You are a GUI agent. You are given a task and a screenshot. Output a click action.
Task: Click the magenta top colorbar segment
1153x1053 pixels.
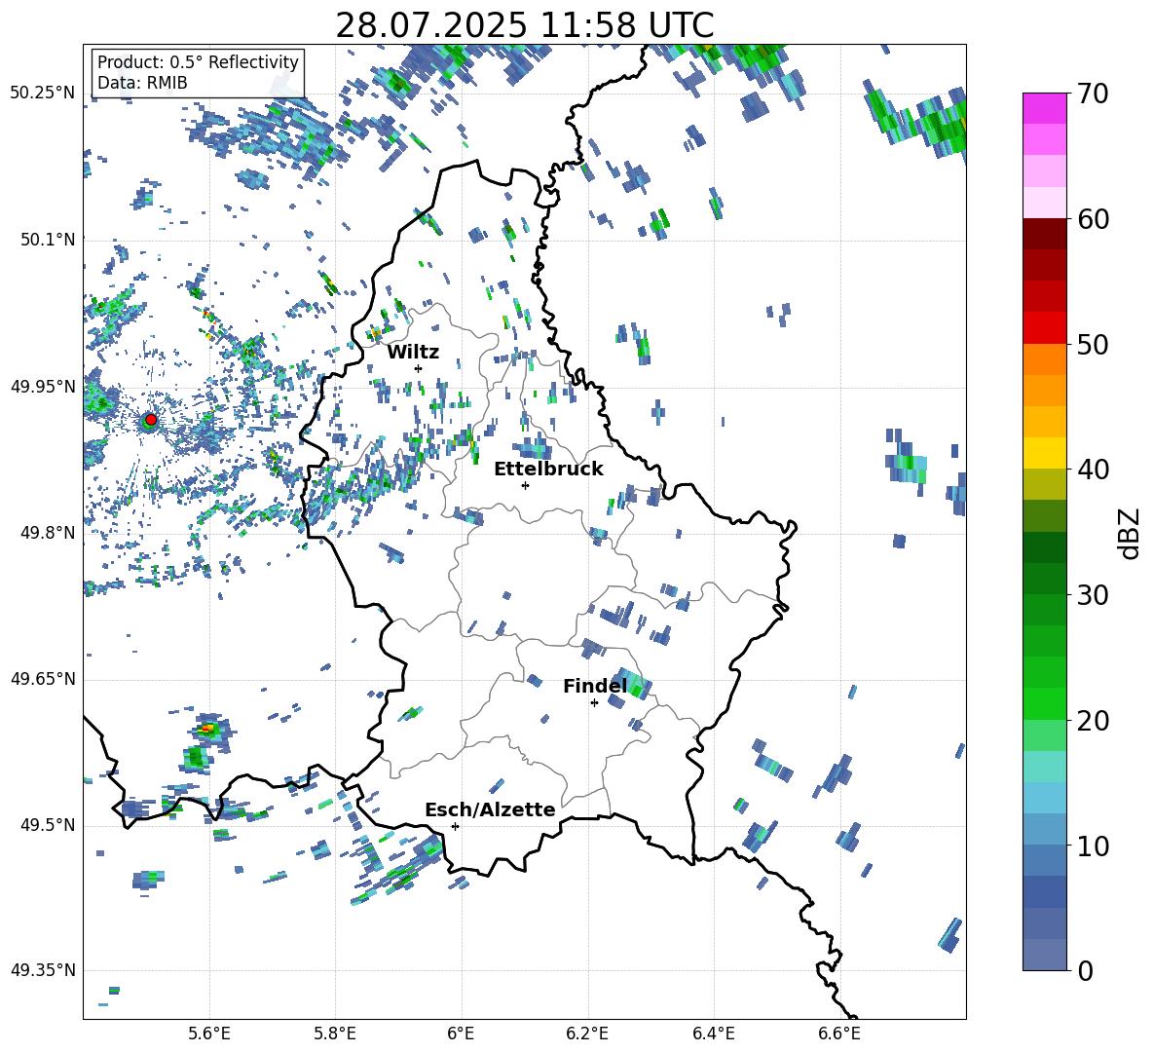tap(1044, 108)
